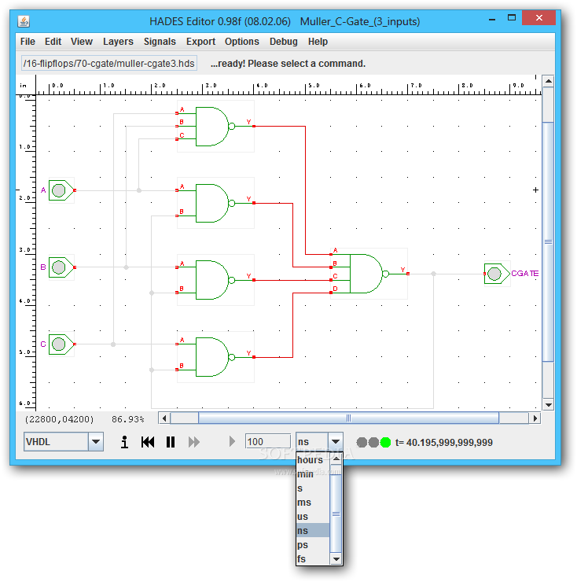The image size is (577, 582).
Task: Click the simulation info 'i' icon
Action: pyautogui.click(x=125, y=442)
